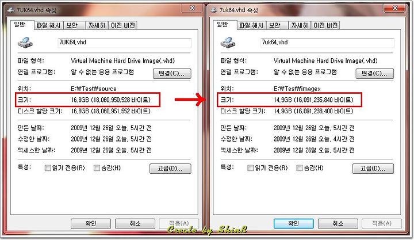Click 변경(C)... button in right dialog
This screenshot has height=240, width=414.
375,74
